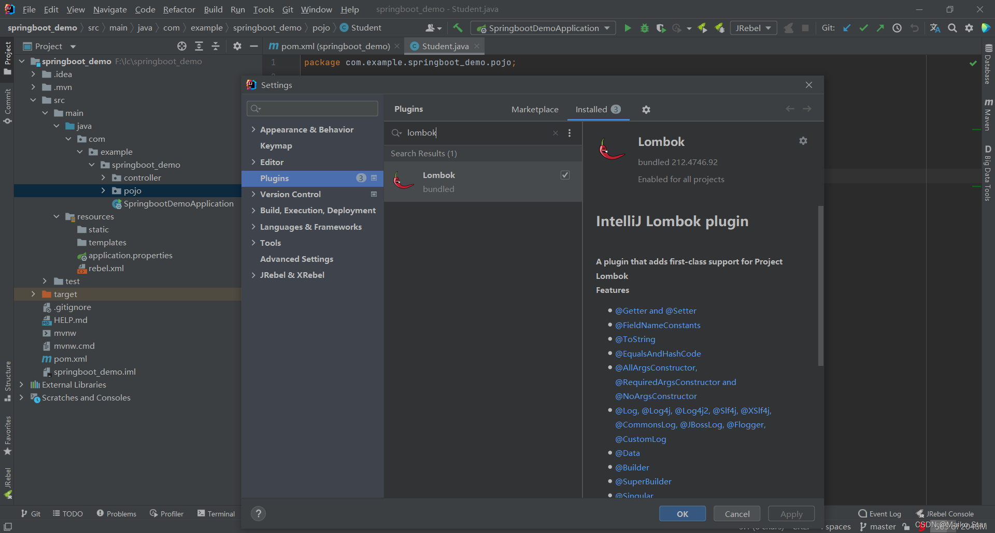The width and height of the screenshot is (995, 533).
Task: Open Event Log in status bar
Action: pos(880,513)
